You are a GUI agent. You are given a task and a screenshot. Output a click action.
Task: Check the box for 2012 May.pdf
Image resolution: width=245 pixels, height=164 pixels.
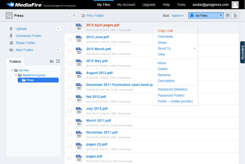pos(70,63)
